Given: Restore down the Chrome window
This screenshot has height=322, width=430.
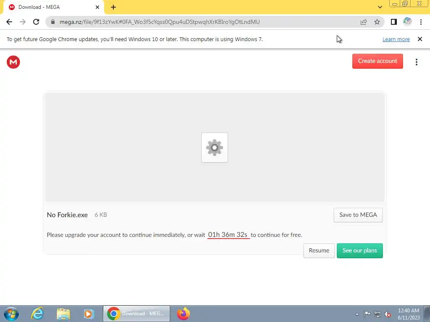Looking at the screenshot, I should [x=405, y=3].
